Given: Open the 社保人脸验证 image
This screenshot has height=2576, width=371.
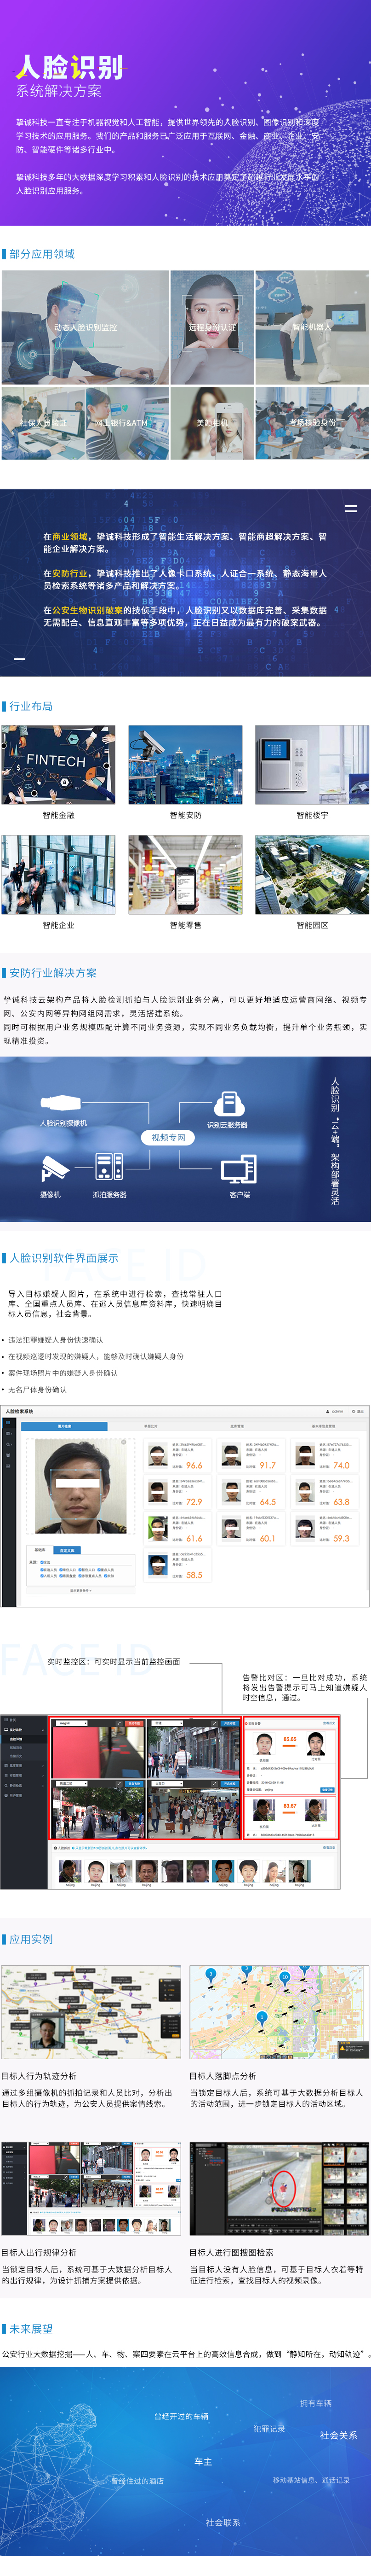Looking at the screenshot, I should tap(43, 423).
